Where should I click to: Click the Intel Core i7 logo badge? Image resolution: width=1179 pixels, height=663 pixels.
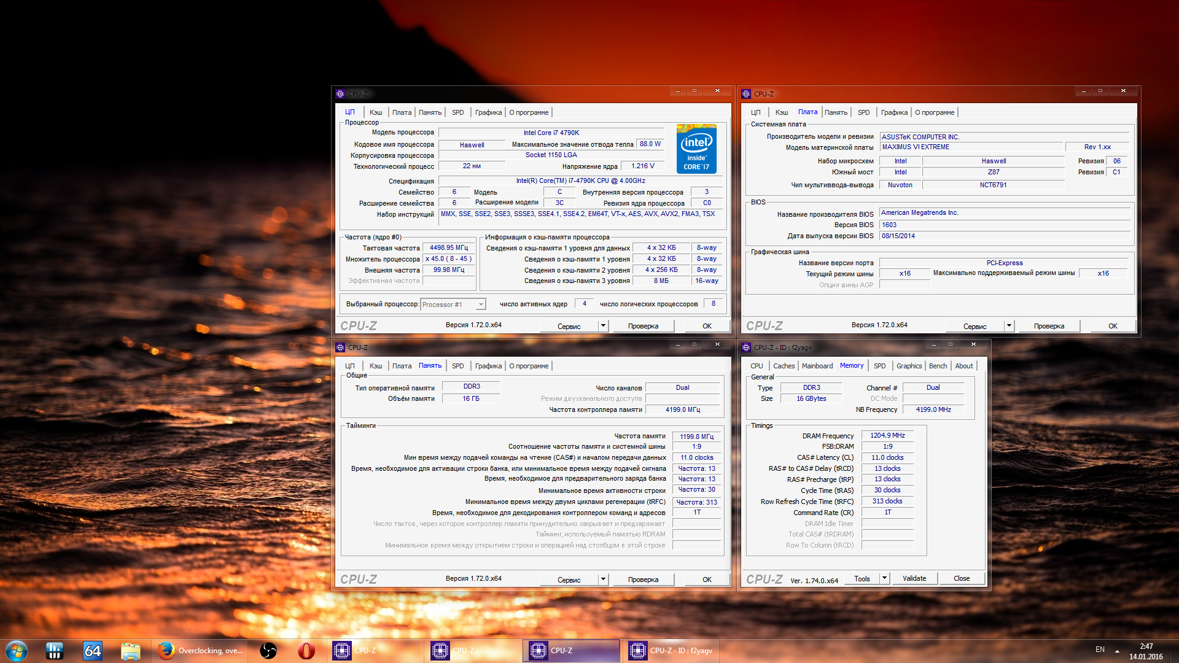click(x=696, y=149)
